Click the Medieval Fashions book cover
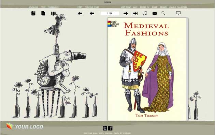Screen dimensions: 215x135 click(147, 69)
